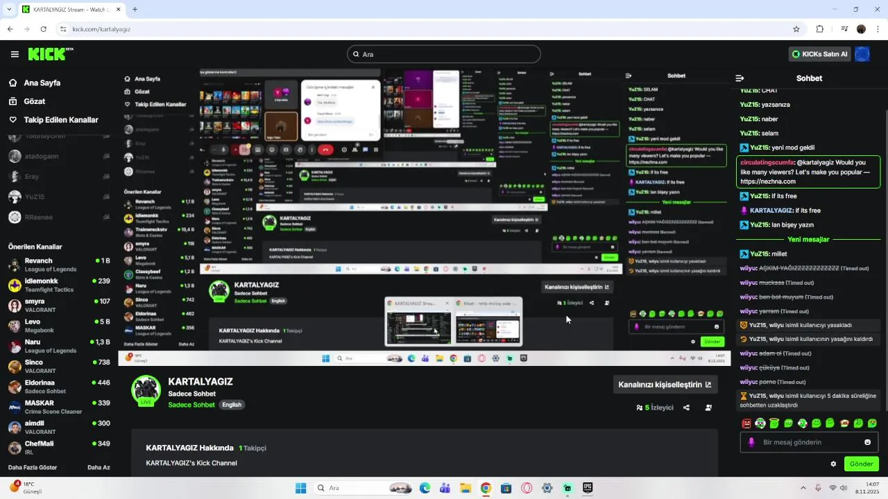The height and width of the screenshot is (499, 888).
Task: Open the profile avatar menu in header
Action: tap(862, 54)
